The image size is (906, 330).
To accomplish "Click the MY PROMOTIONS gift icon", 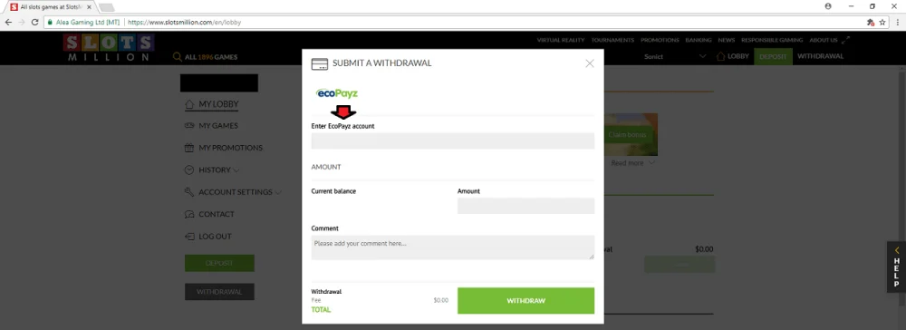I will (x=189, y=148).
